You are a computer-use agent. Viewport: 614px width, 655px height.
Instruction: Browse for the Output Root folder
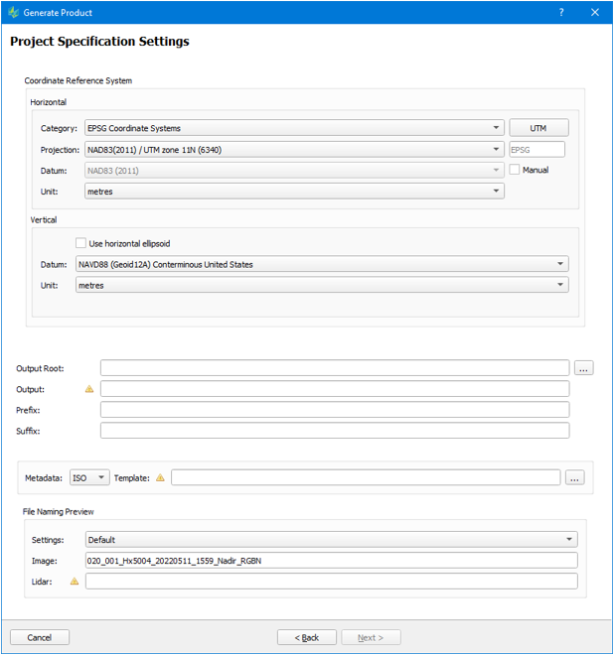click(583, 368)
